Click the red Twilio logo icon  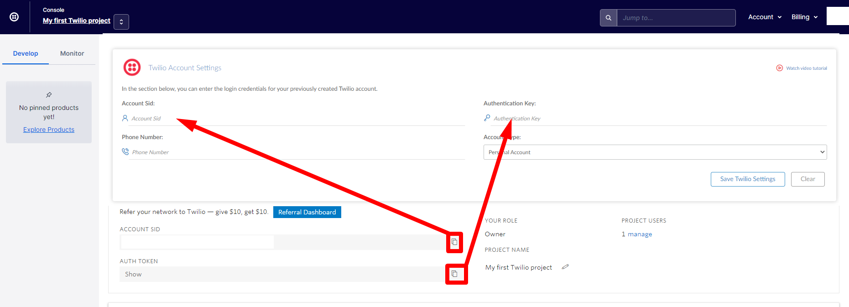tap(132, 68)
